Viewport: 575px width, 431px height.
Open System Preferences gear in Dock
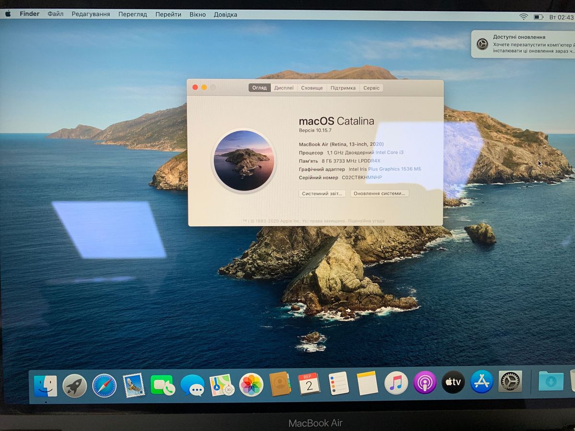coord(510,382)
